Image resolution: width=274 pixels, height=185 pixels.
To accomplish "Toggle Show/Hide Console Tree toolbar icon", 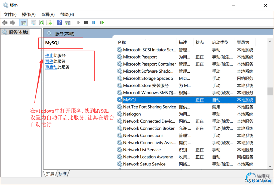I will pyautogui.click(x=23, y=23).
